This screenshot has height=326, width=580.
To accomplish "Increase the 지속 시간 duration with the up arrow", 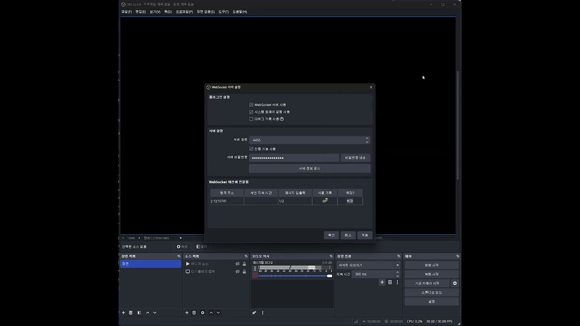I will pyautogui.click(x=397, y=273).
